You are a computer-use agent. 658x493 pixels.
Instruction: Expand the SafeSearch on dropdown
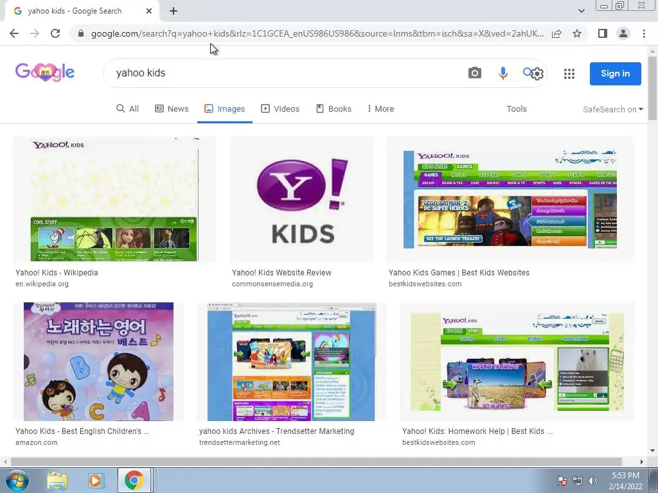pyautogui.click(x=612, y=109)
